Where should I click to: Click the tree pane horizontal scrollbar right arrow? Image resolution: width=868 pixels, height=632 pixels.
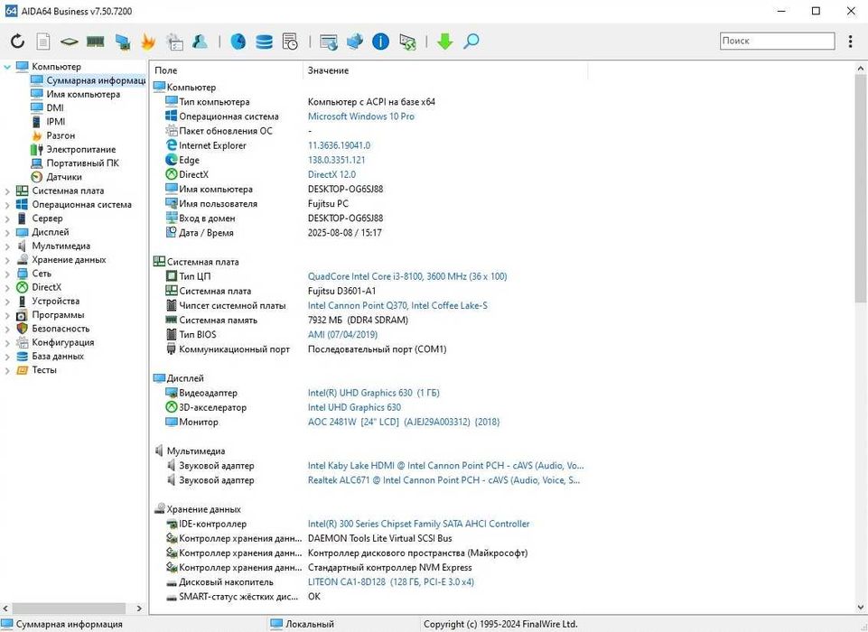[138, 609]
